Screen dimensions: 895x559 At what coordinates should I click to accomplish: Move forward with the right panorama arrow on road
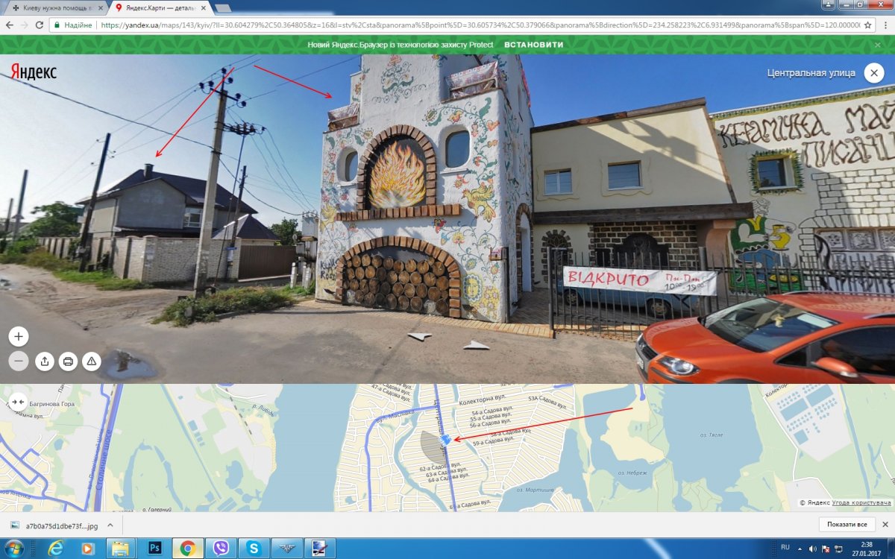pos(476,345)
